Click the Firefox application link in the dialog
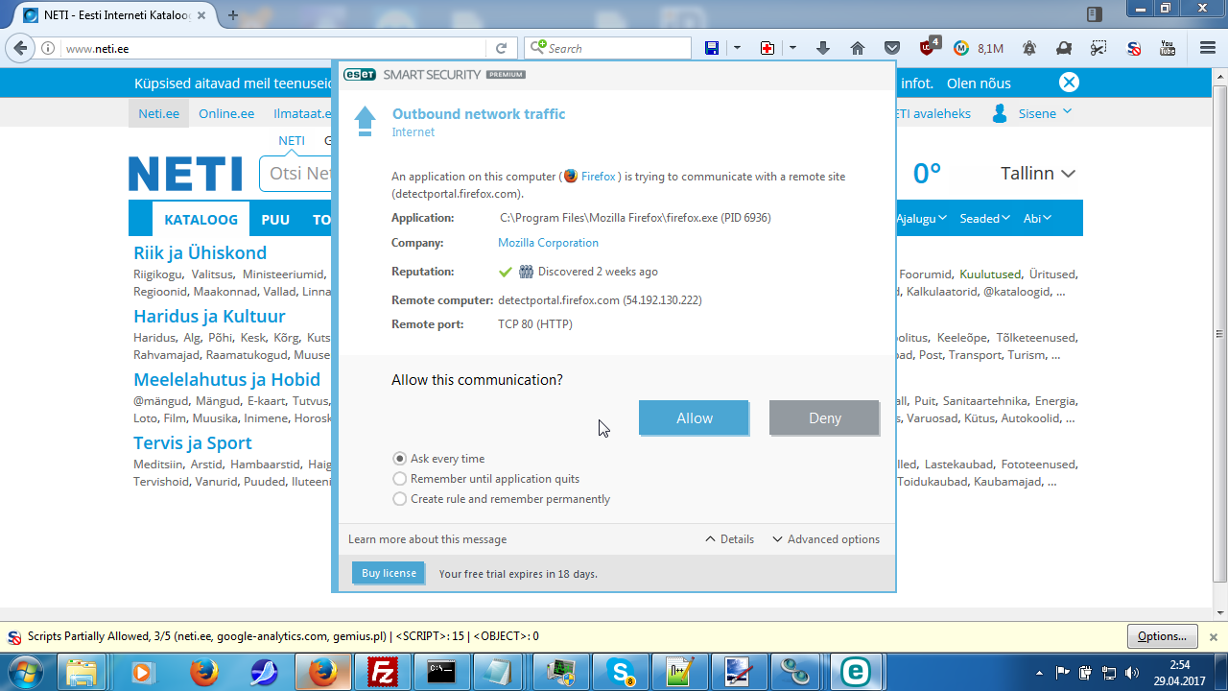 tap(591, 177)
